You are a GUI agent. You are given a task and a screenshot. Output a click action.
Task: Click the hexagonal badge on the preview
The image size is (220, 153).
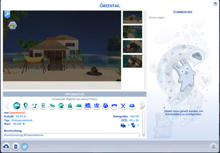(x=12, y=26)
